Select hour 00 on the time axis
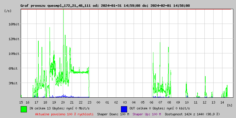236x118 pixels. (98, 102)
